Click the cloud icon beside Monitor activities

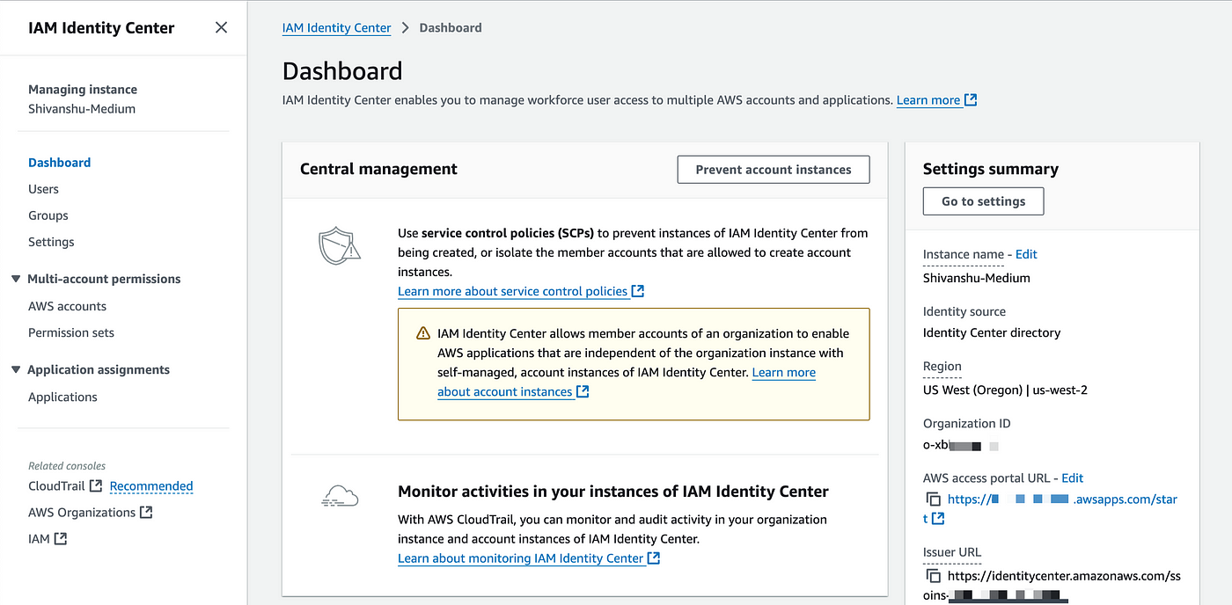(x=340, y=497)
